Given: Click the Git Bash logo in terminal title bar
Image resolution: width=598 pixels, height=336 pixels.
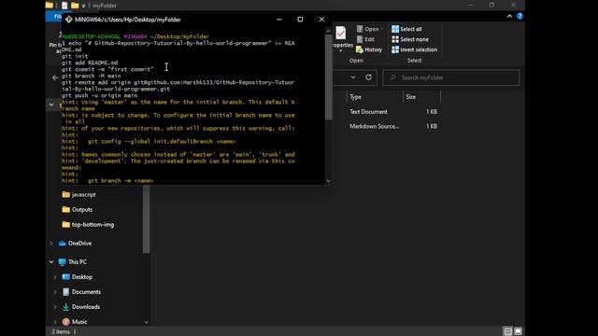Looking at the screenshot, I should 68,20.
